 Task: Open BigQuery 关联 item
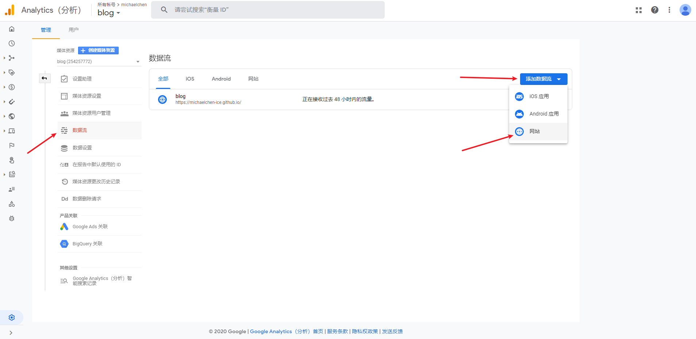point(100,243)
